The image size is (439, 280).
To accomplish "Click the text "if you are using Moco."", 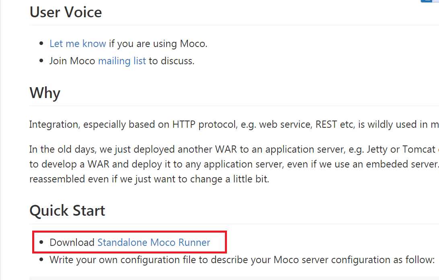I will pos(158,44).
